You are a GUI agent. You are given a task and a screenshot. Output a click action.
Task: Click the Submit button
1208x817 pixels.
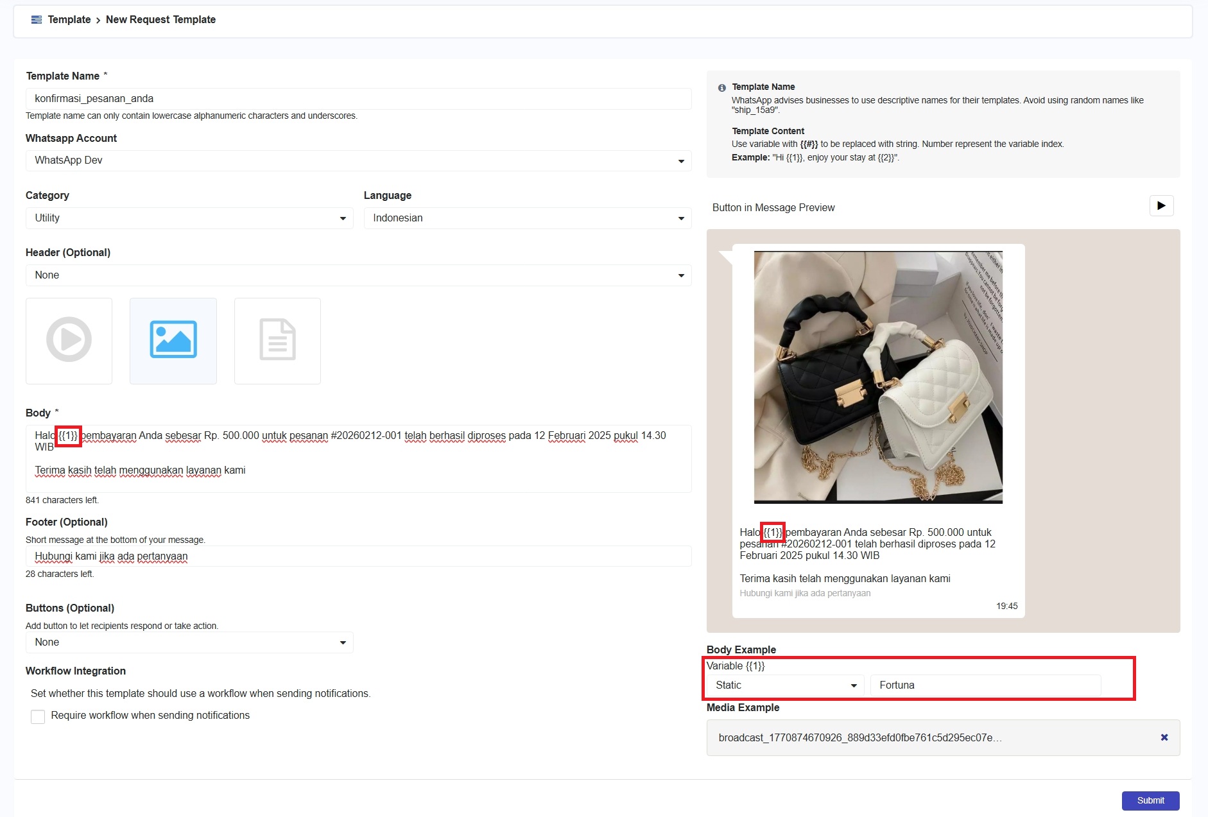click(x=1150, y=800)
